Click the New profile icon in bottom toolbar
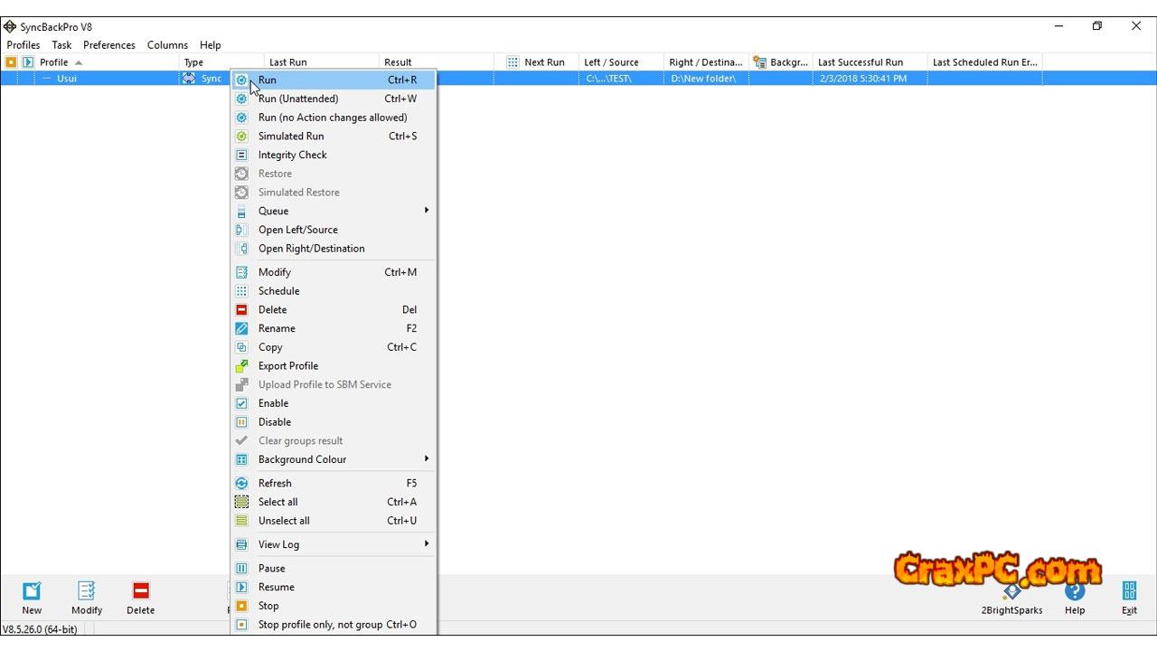The image size is (1157, 651). [x=32, y=591]
